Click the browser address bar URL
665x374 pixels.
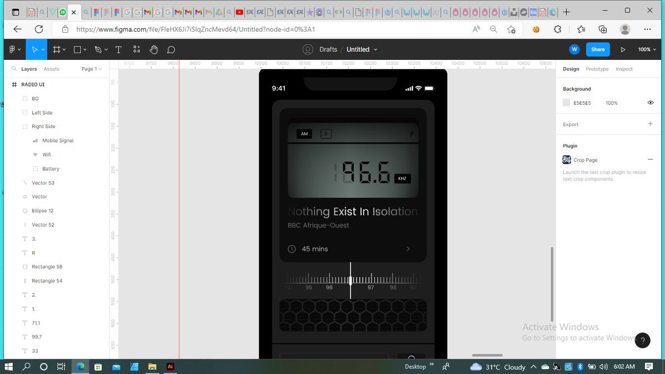(196, 29)
